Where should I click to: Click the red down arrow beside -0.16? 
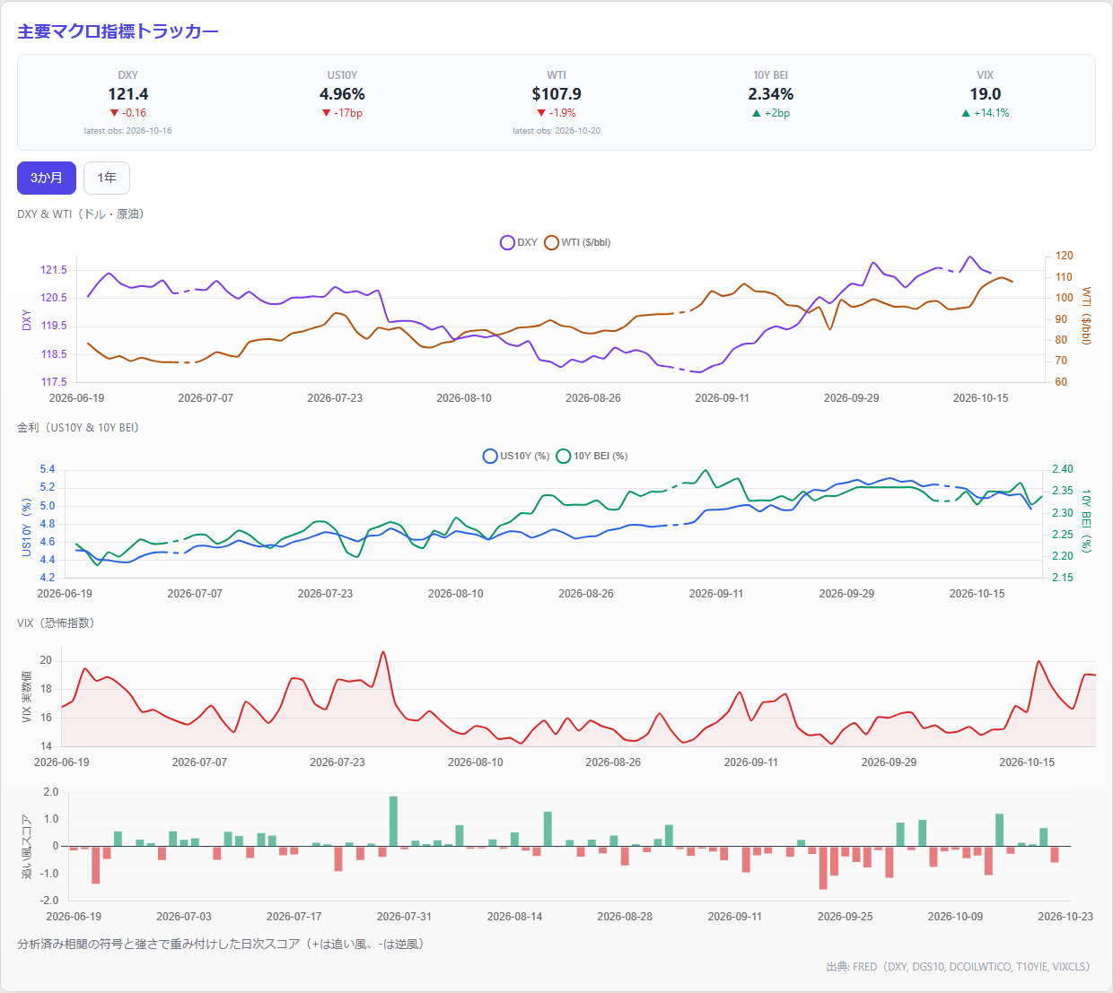(114, 113)
